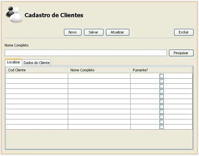This screenshot has height=156, width=199.
Task: Check the Fumante checkbox in the tenth row
Action: click(161, 122)
